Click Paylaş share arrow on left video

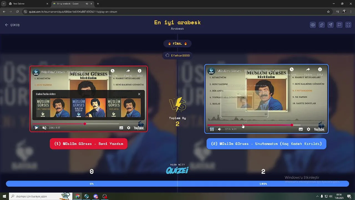tap(128, 71)
